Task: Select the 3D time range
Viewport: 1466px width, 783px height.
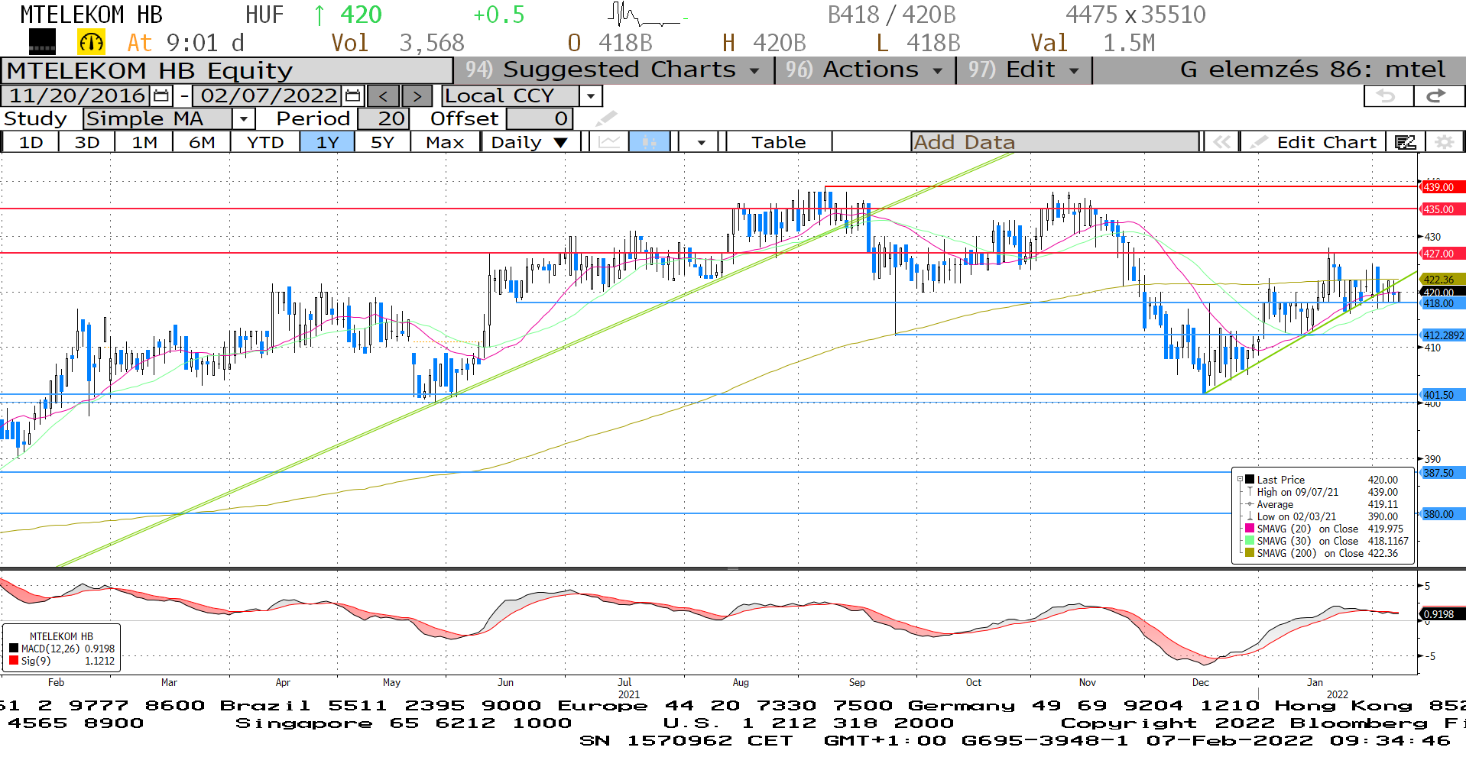Action: click(x=87, y=142)
